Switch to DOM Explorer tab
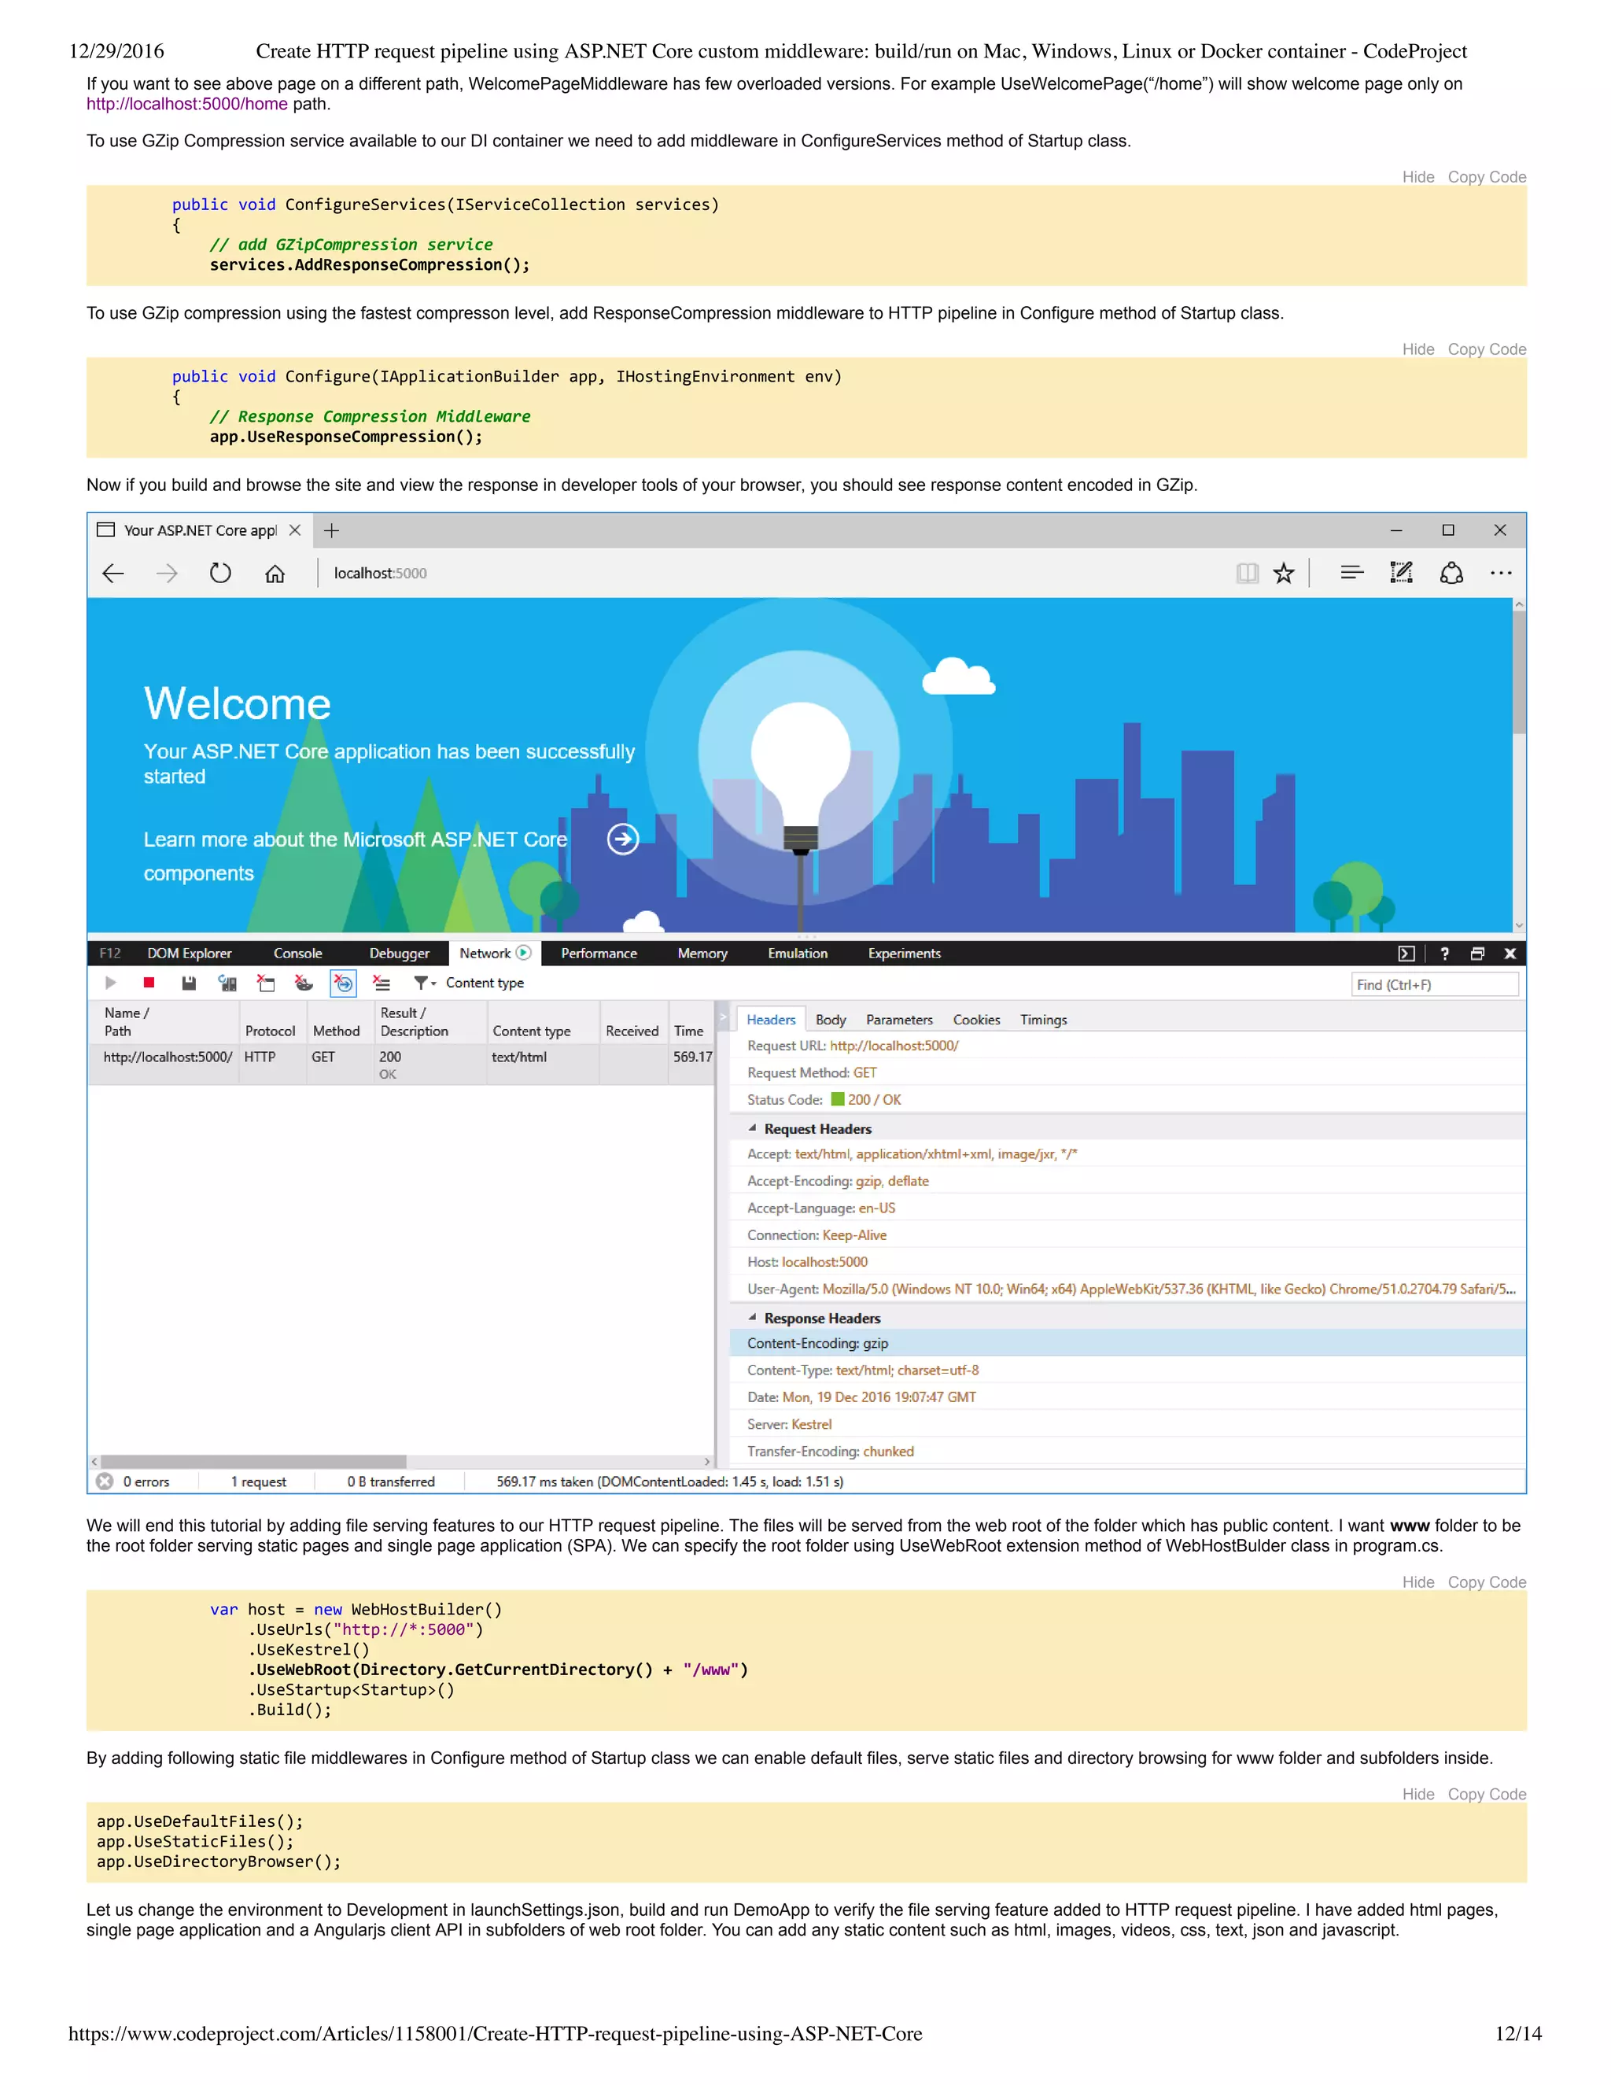 click(189, 953)
